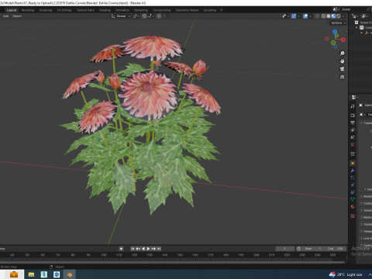Image resolution: width=372 pixels, height=279 pixels.
Task: Play the animation forward
Action: click(x=148, y=249)
